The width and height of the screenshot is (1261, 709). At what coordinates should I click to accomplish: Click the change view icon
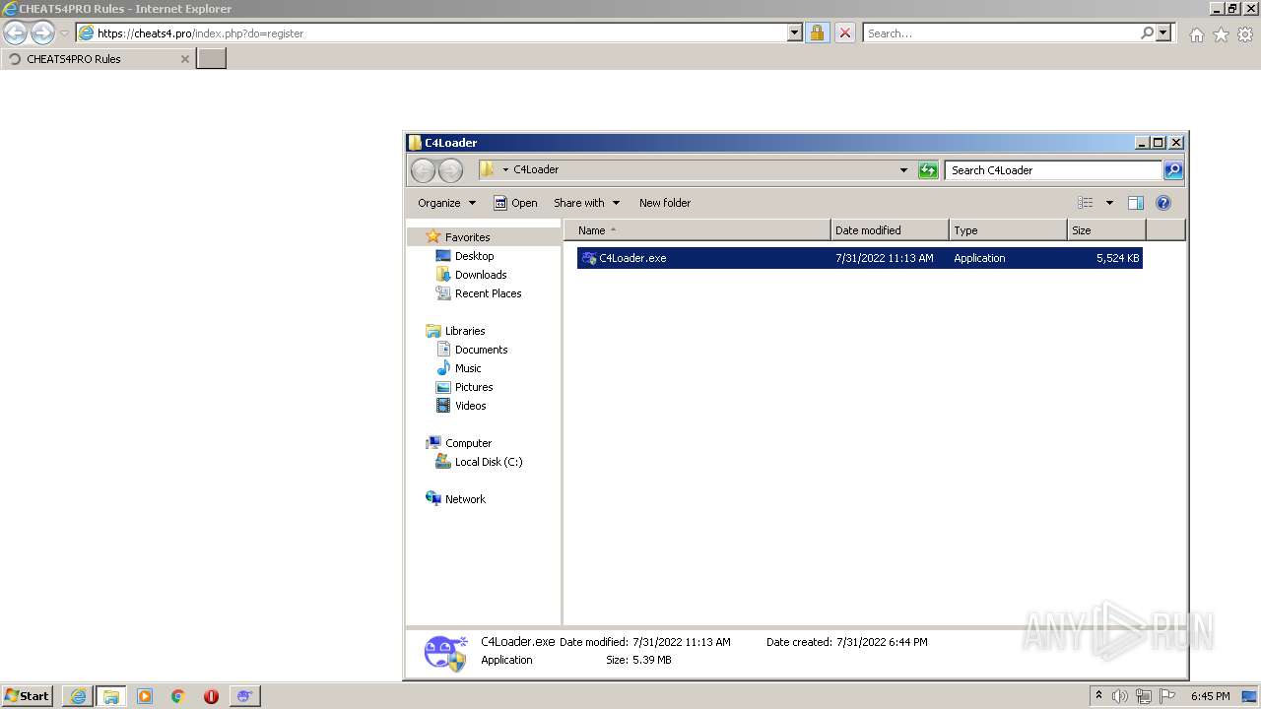point(1085,203)
